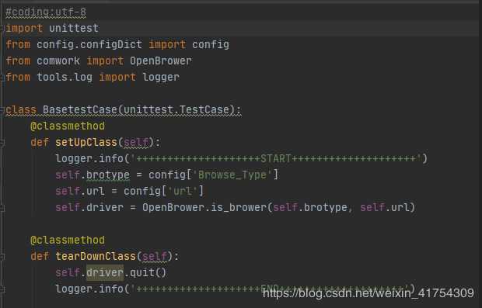
Task: Click the START string in logger.info
Action: 275,158
